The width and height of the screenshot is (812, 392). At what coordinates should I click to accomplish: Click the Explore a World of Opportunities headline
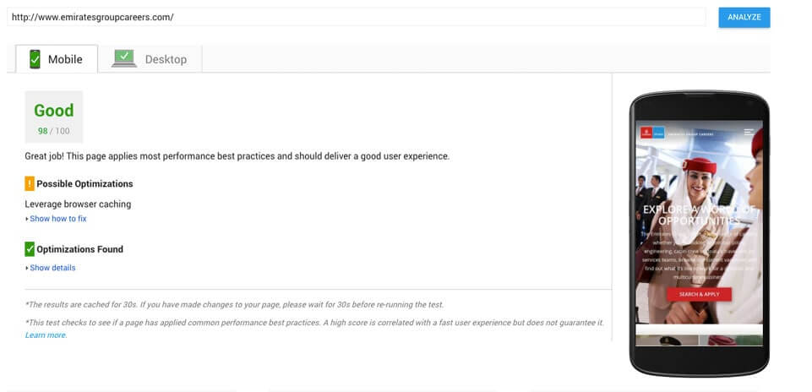699,215
